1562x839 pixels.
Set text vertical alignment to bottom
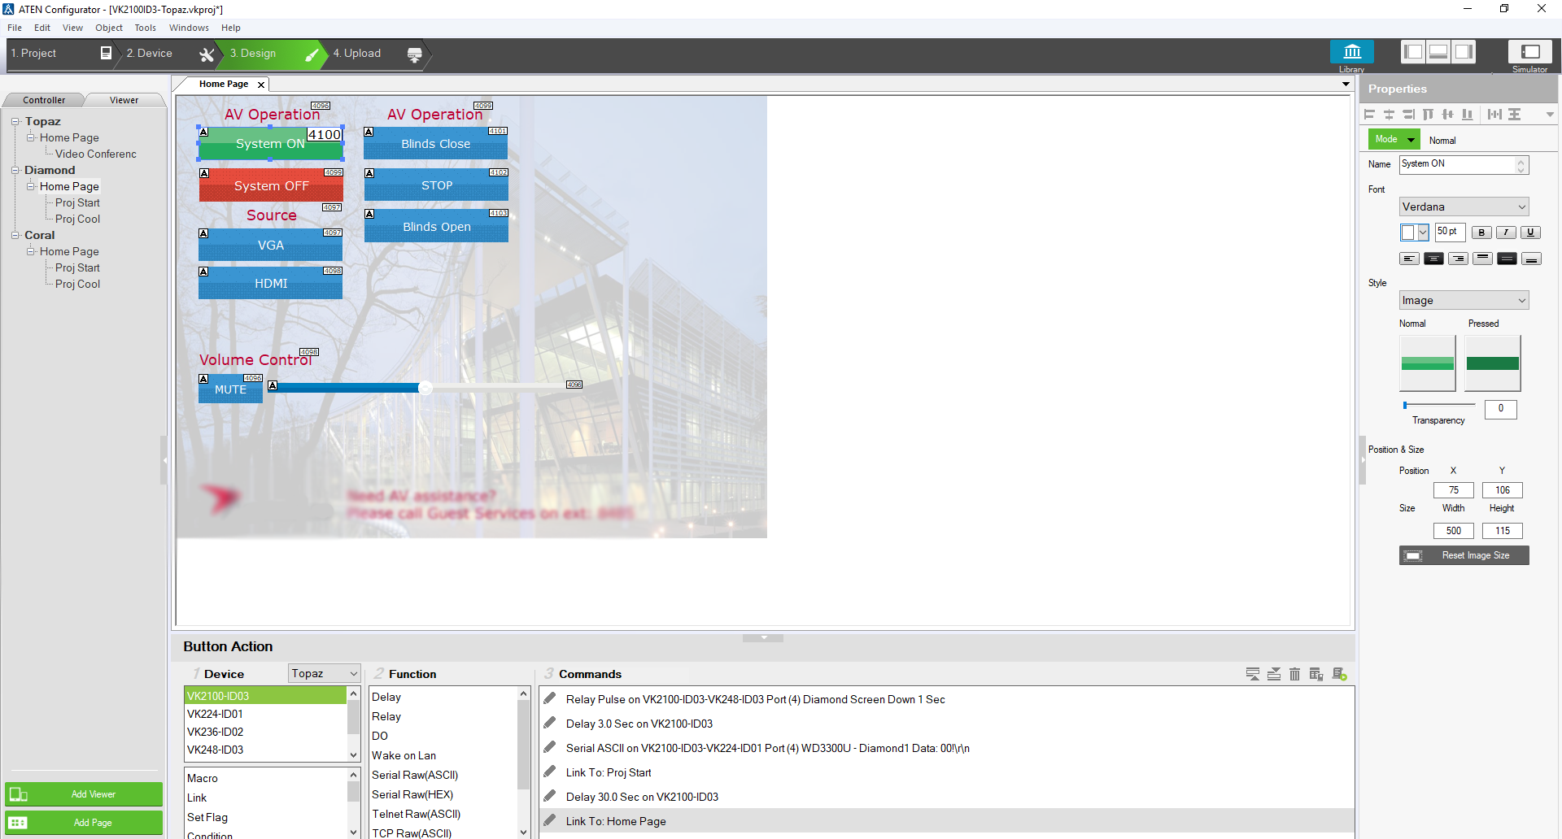[x=1531, y=259]
